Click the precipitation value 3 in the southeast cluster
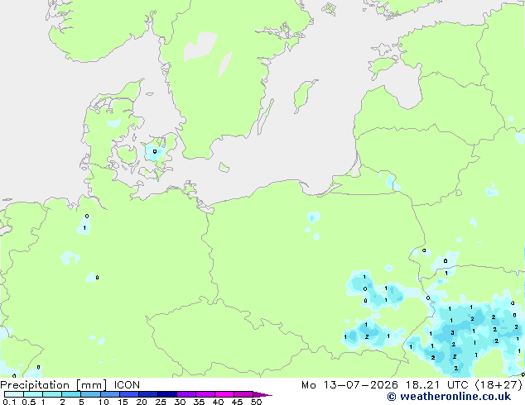 [452, 332]
